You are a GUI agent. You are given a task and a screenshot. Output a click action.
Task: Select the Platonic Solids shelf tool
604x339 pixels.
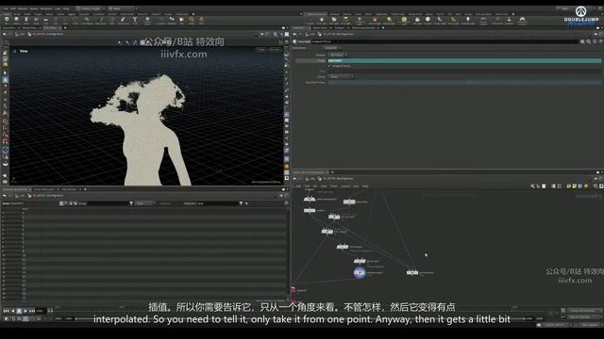pos(147,20)
